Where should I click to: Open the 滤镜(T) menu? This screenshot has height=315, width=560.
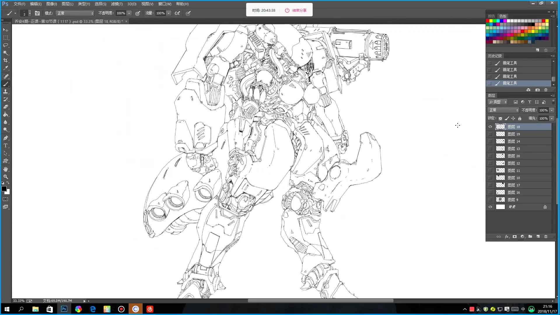coord(117,4)
